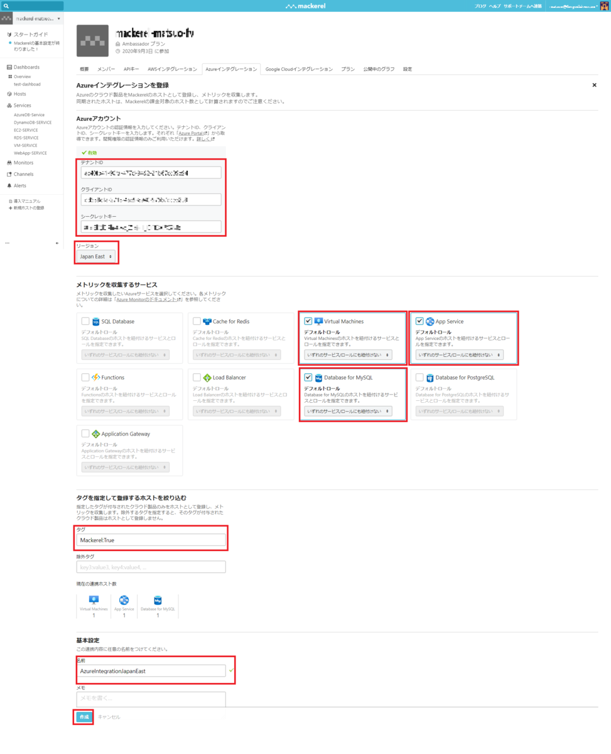Check the Application Gateway checkbox
The height and width of the screenshot is (754, 611).
click(85, 434)
